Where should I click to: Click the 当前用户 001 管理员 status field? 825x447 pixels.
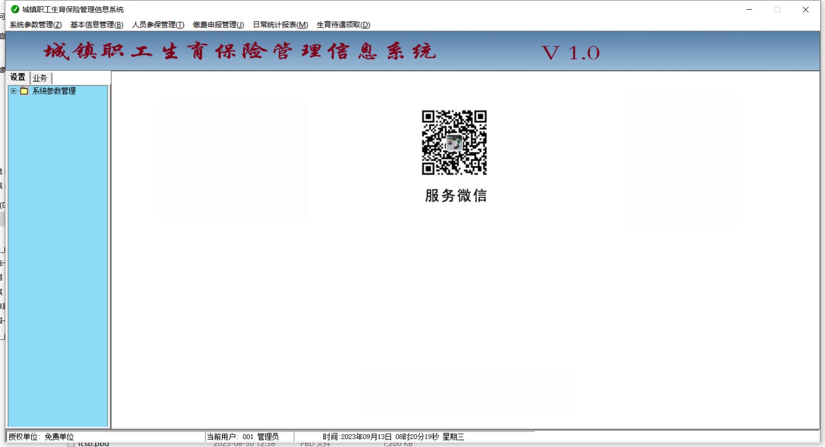(x=243, y=436)
